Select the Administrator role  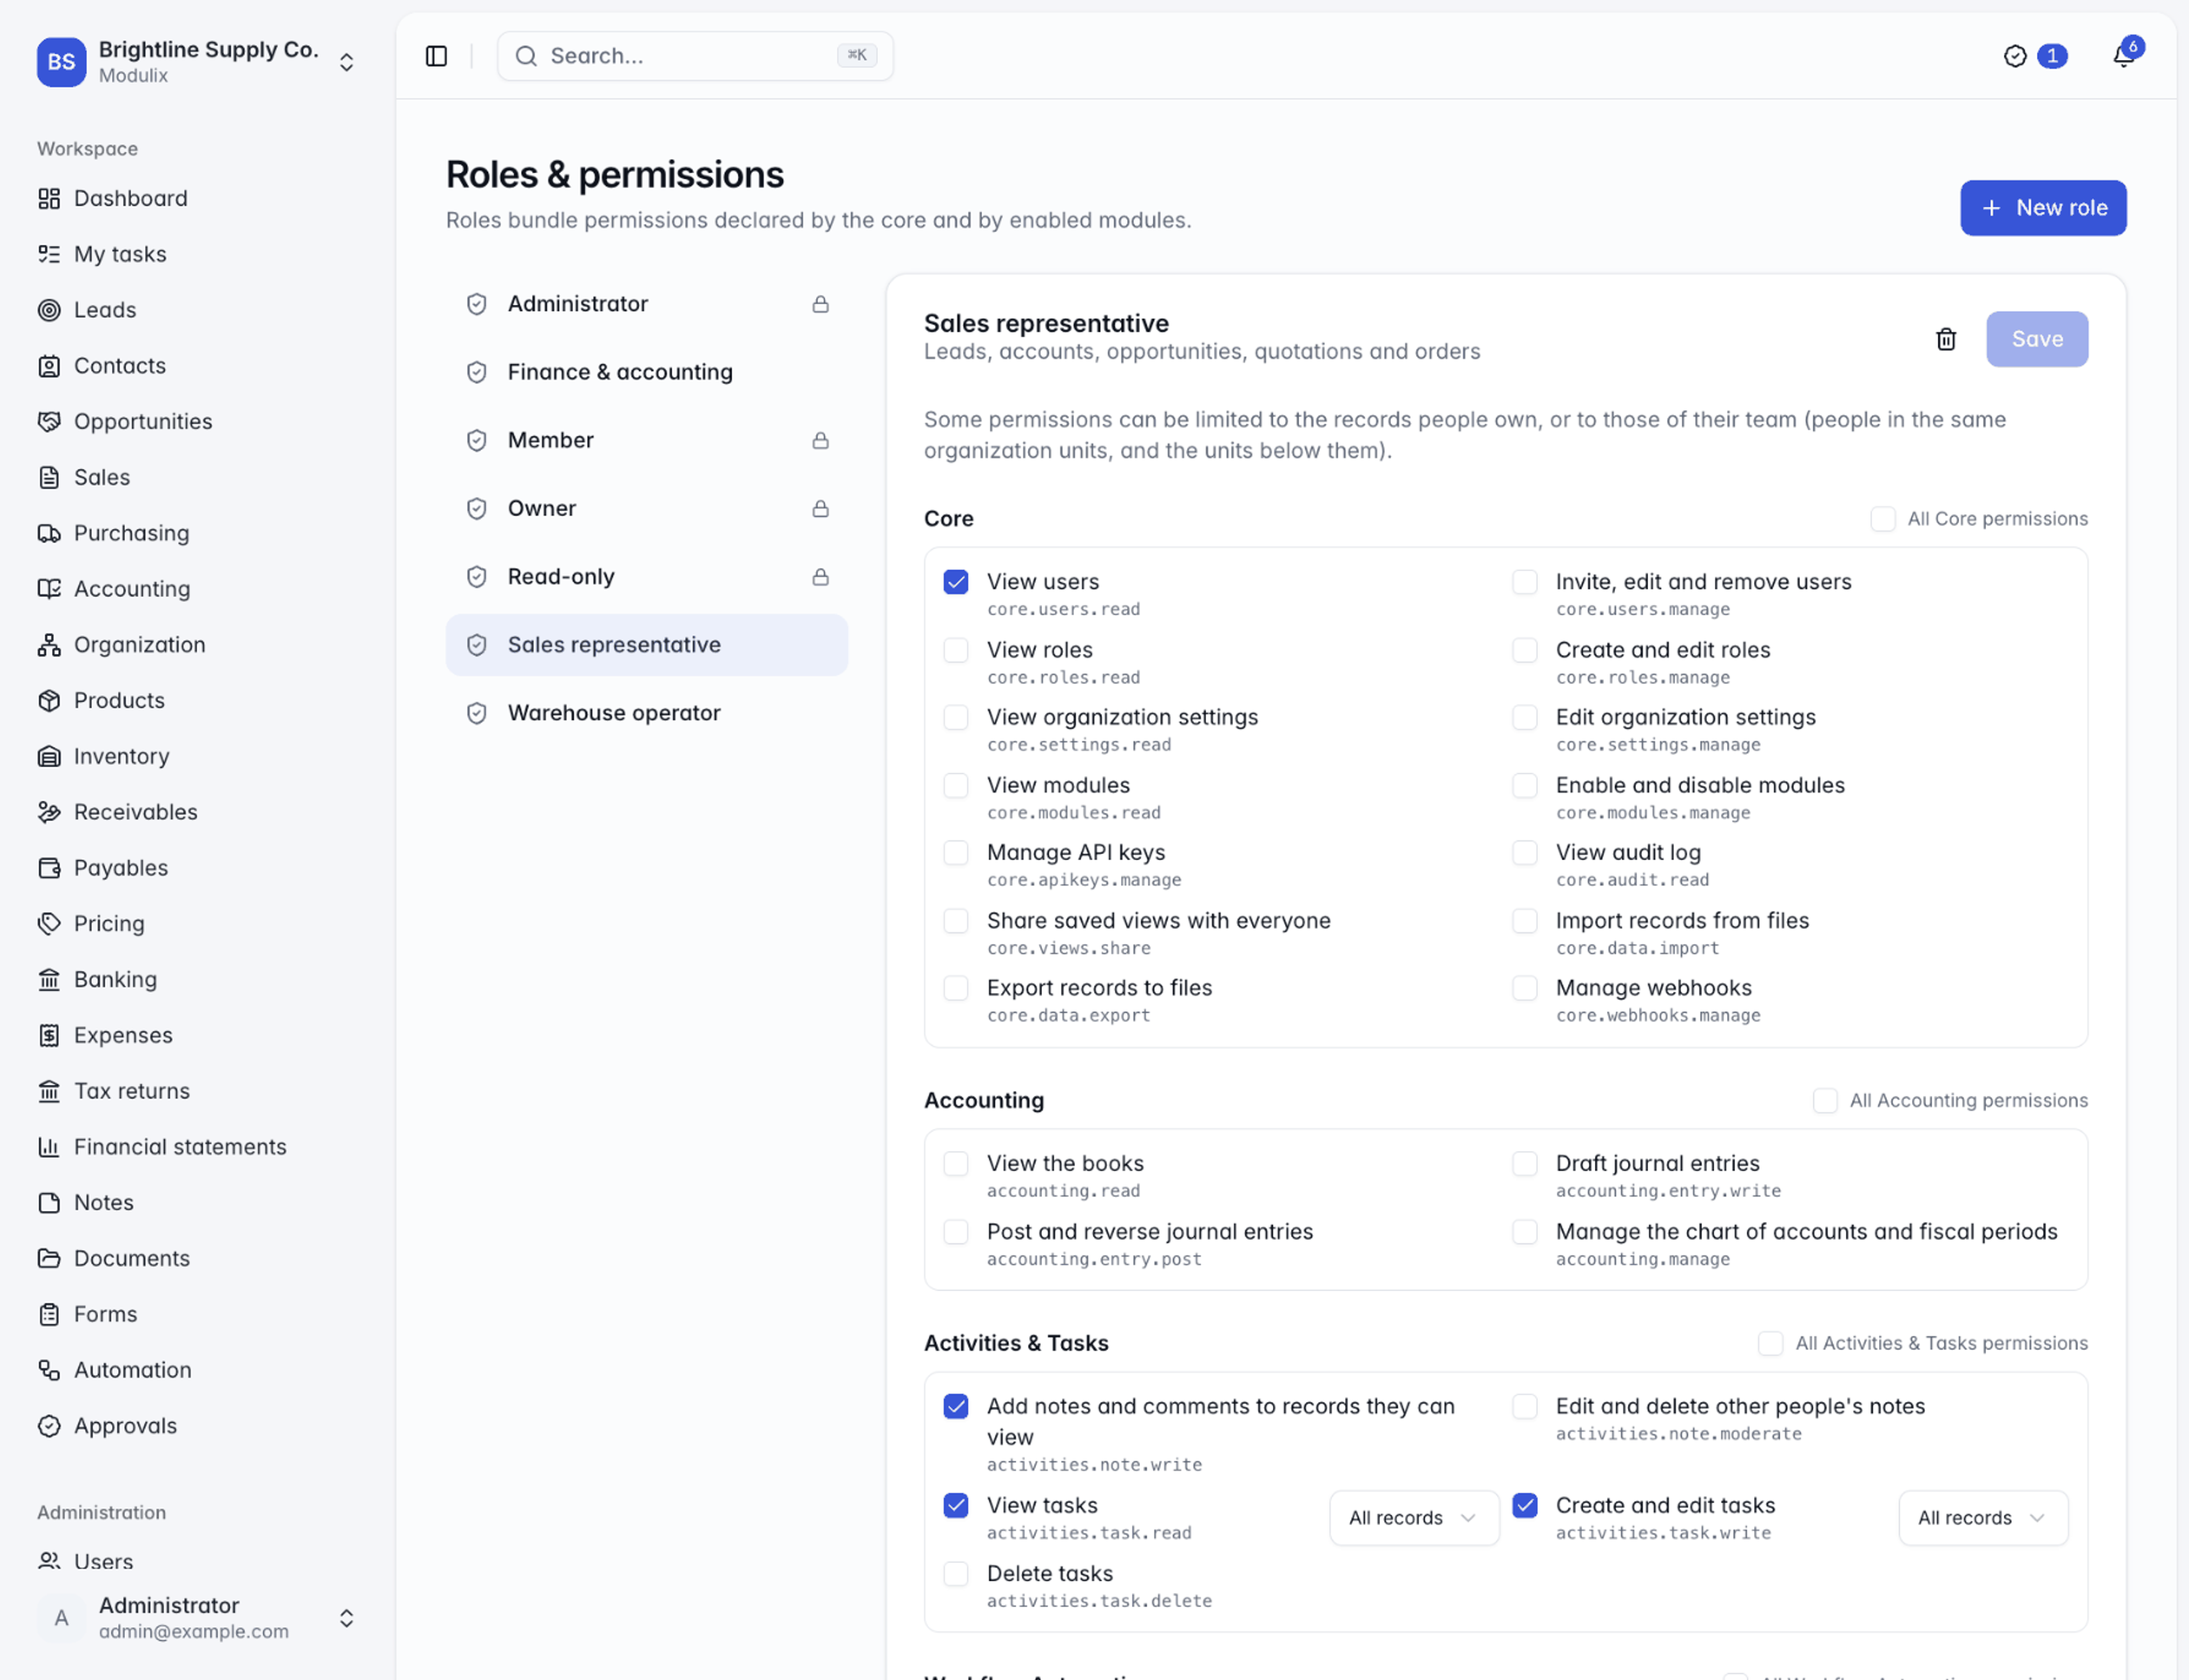[x=647, y=304]
